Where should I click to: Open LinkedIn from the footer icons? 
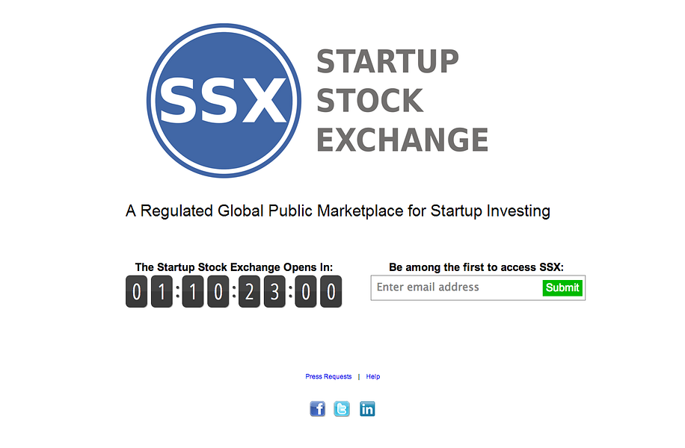[x=367, y=408]
